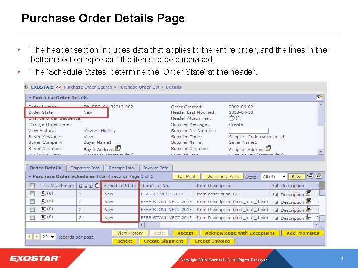The width and height of the screenshot is (358, 268).
Task: Focus the Supplier Ref Number input field
Action: pos(249,131)
